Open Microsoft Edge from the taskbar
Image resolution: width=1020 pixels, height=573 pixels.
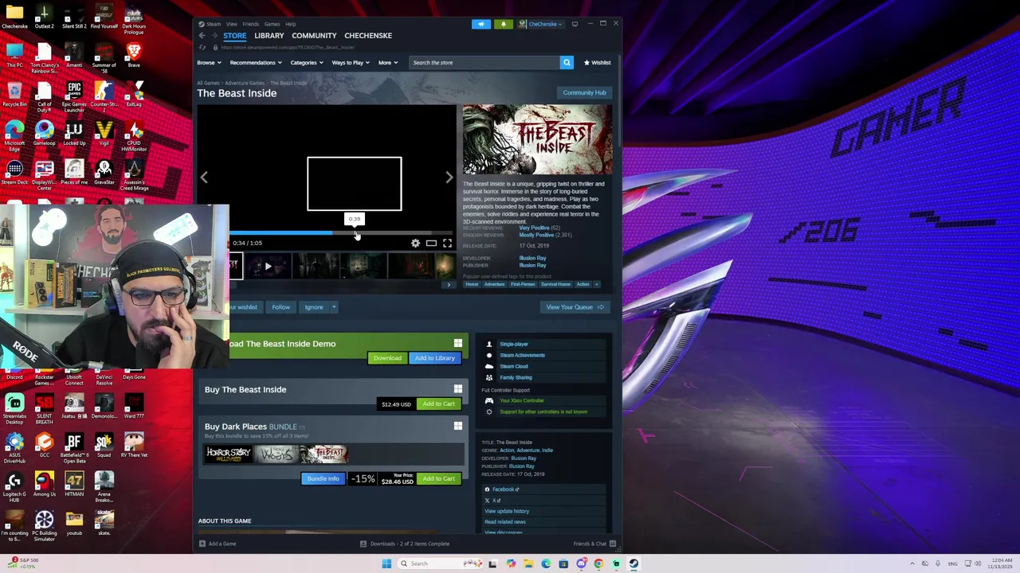pyautogui.click(x=546, y=563)
